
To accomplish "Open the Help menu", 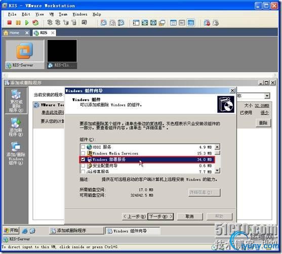I will 97,14.
